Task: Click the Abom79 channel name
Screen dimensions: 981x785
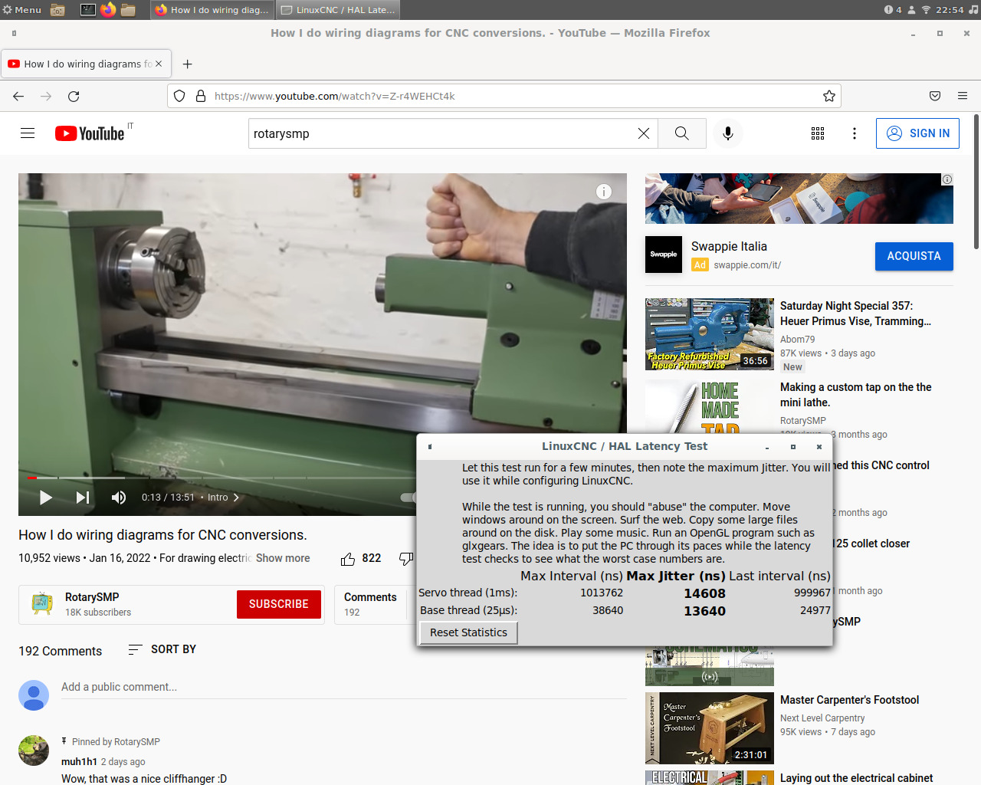Action: pos(797,340)
